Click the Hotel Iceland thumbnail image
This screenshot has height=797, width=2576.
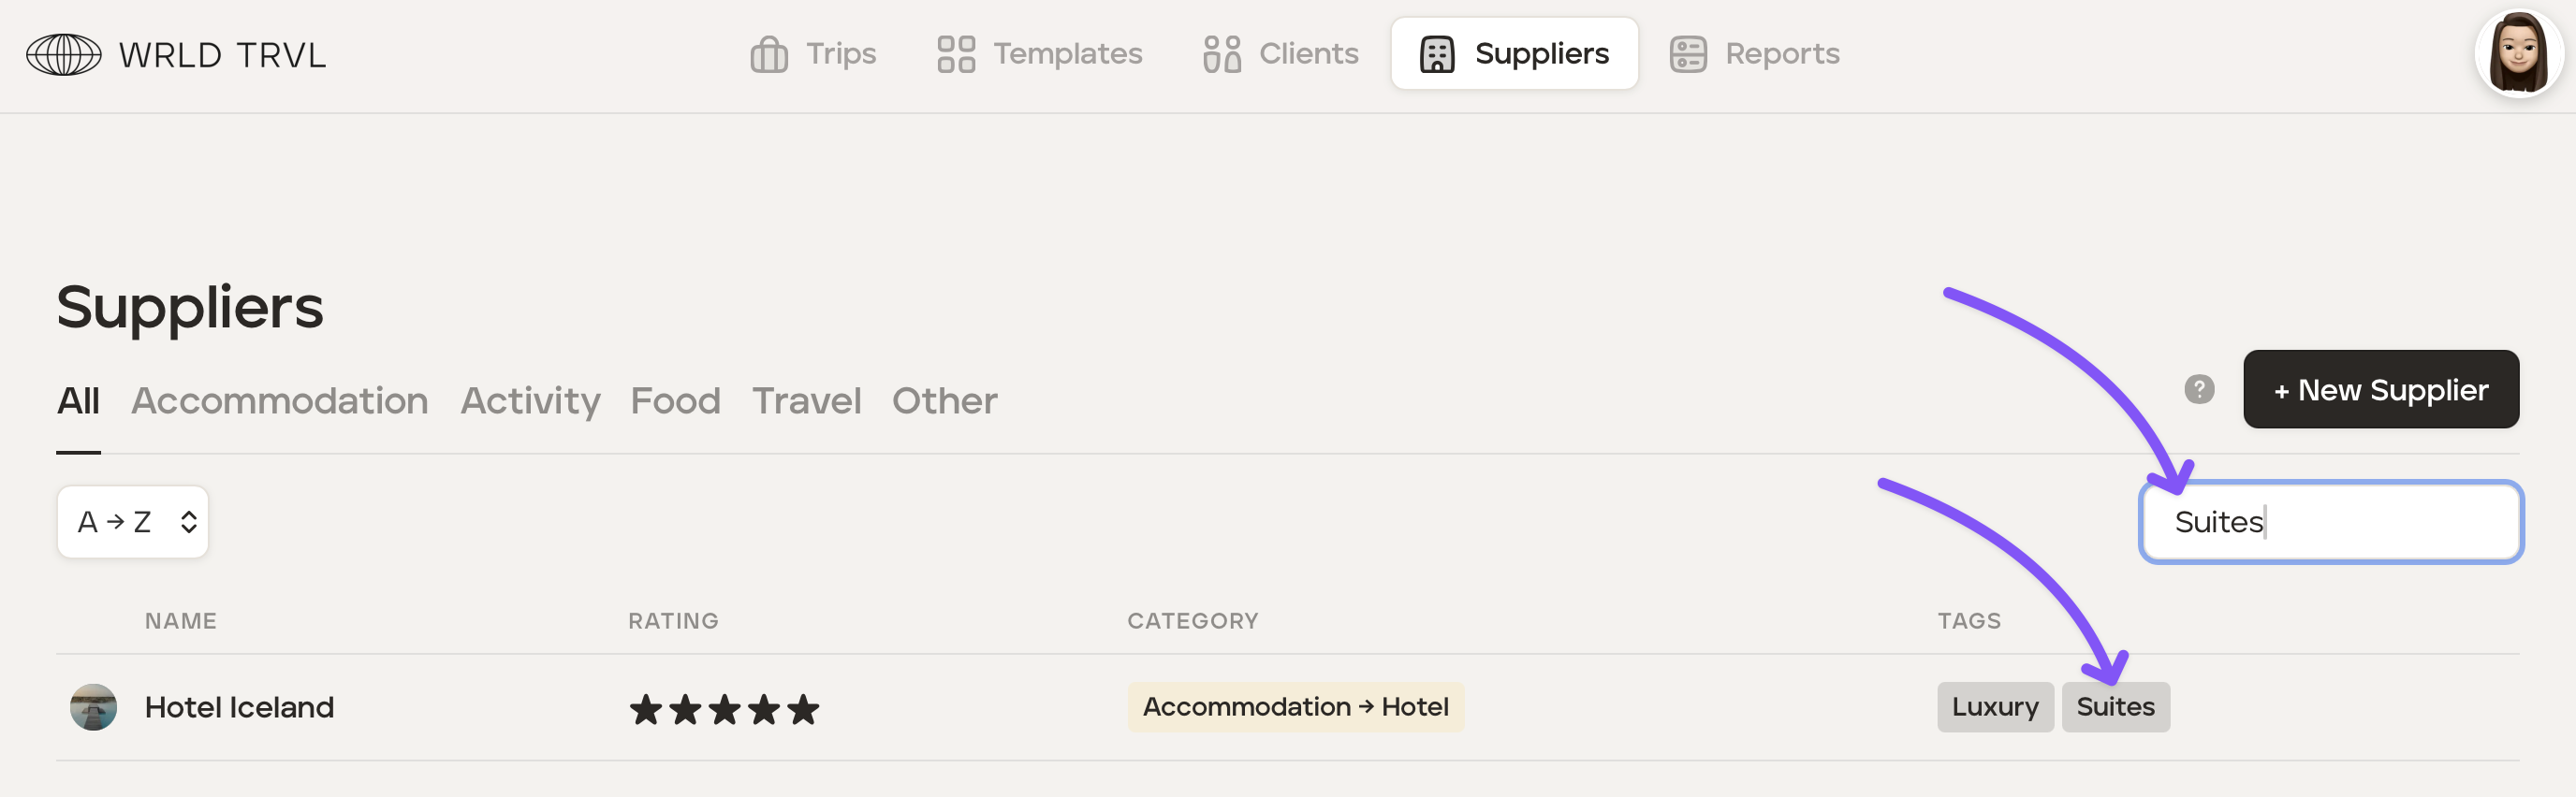[x=93, y=707]
